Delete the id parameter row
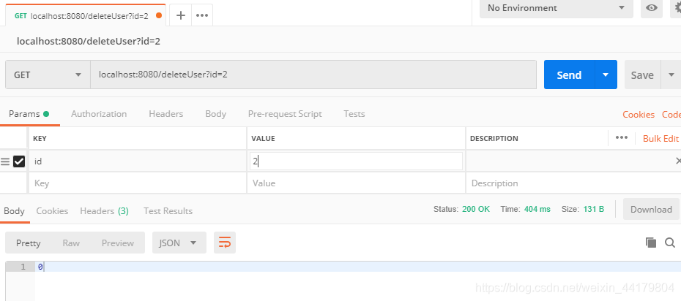Image resolution: width=681 pixels, height=301 pixels. tap(678, 161)
